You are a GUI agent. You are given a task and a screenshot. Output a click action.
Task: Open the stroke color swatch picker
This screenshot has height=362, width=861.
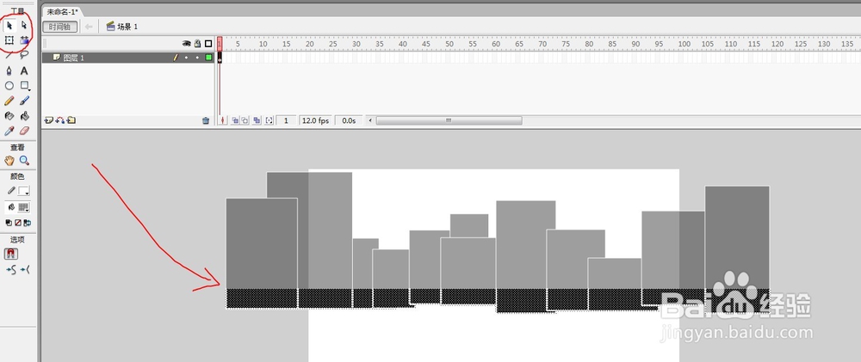(23, 192)
